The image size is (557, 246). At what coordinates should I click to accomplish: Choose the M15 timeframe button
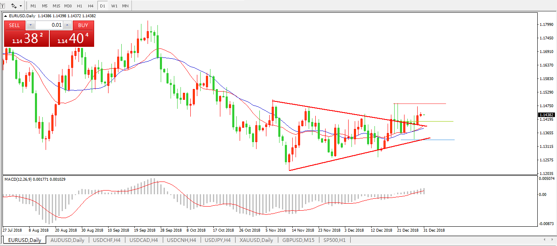[56, 6]
